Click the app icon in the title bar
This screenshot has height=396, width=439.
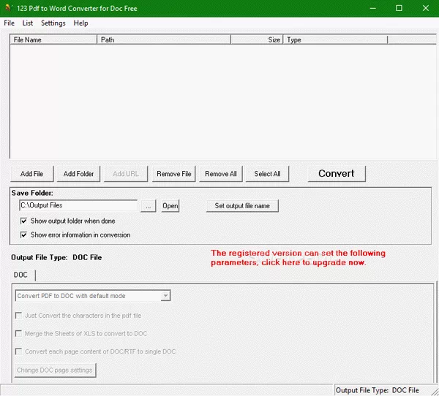tap(8, 8)
